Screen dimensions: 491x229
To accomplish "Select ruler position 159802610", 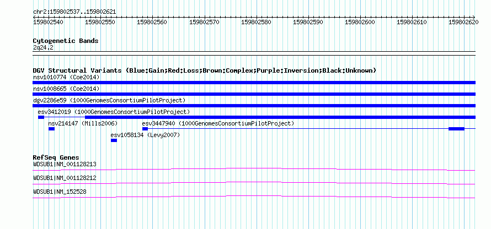I will point(412,22).
